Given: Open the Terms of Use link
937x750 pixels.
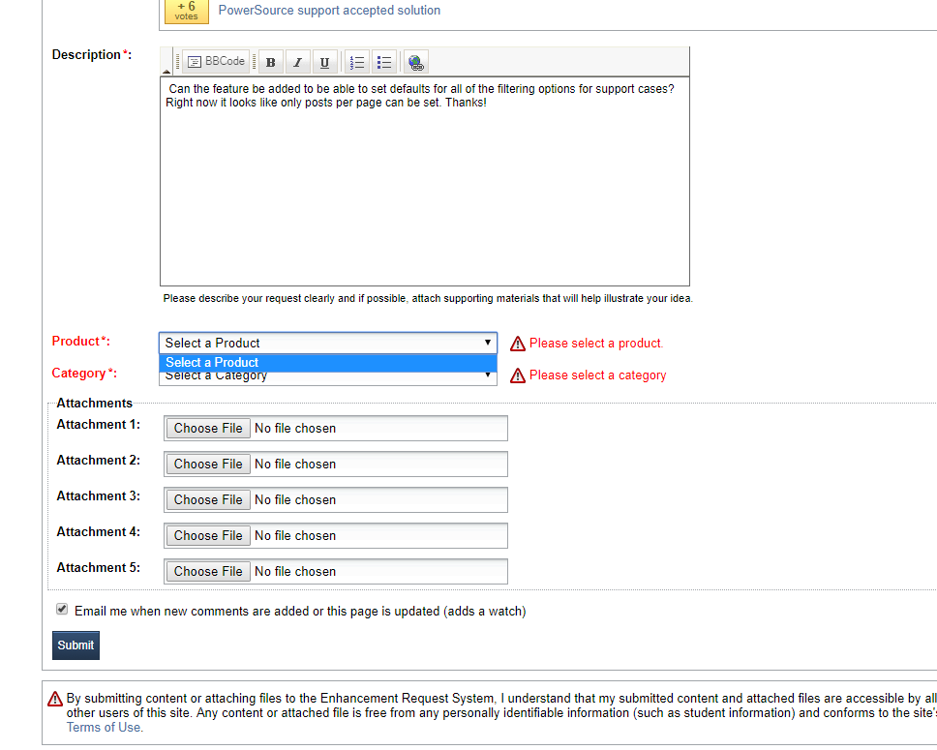Looking at the screenshot, I should click(x=105, y=728).
